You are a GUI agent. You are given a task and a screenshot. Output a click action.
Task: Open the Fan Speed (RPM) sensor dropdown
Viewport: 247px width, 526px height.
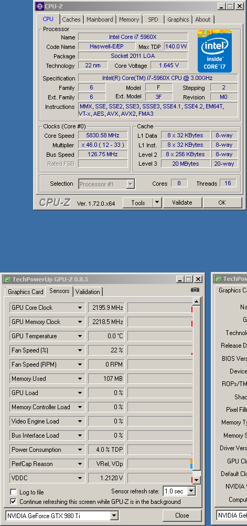(80, 365)
